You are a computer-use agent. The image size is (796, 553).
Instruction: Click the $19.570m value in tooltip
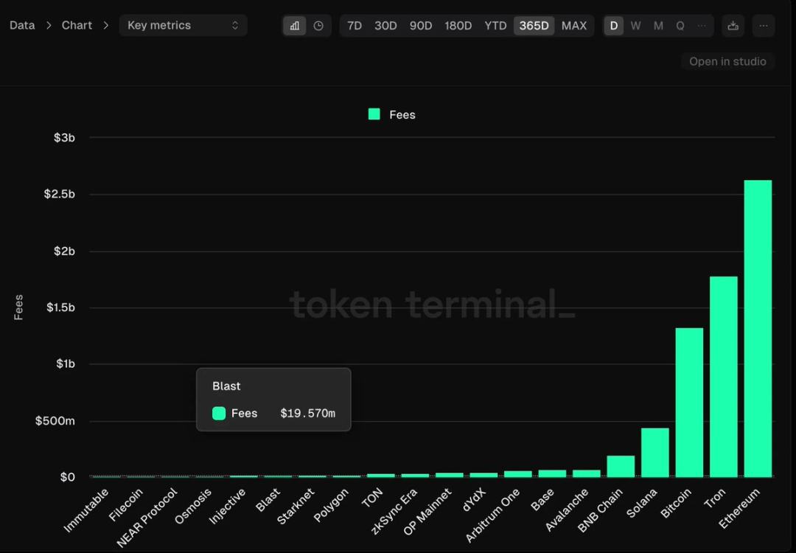pyautogui.click(x=307, y=414)
